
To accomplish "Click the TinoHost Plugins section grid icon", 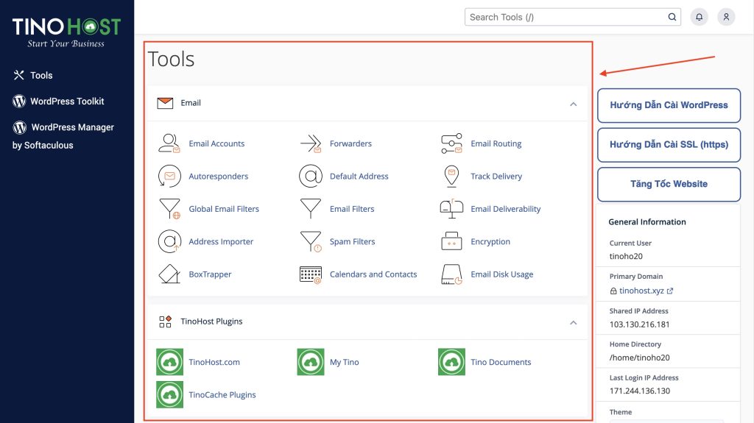I will pyautogui.click(x=165, y=321).
